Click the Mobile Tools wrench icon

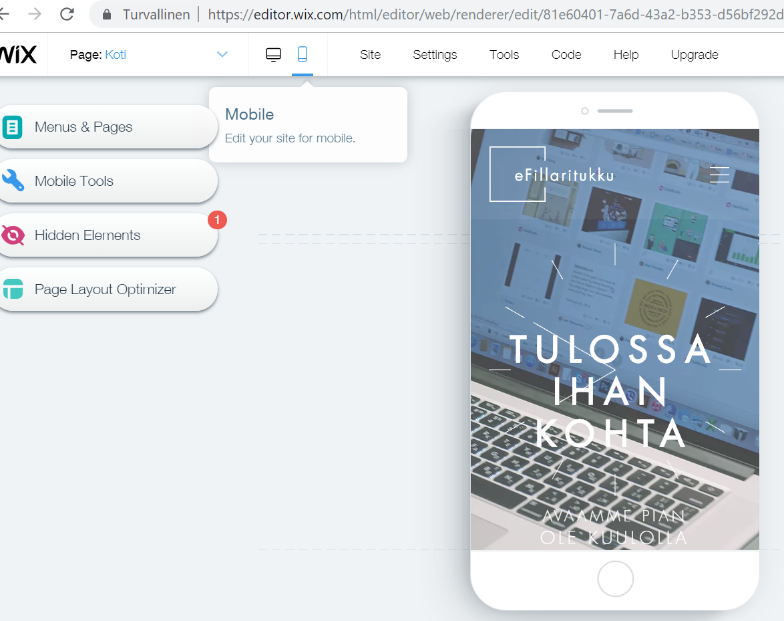point(13,180)
